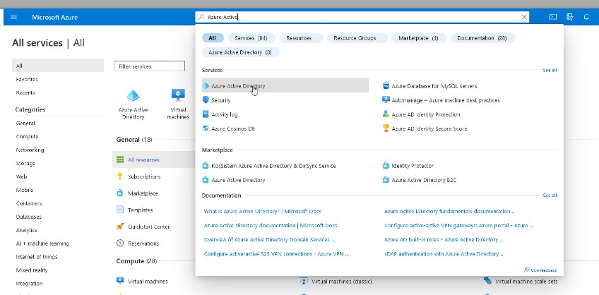The image size is (599, 295).
Task: Select Internet of things category
Action: pos(37,257)
